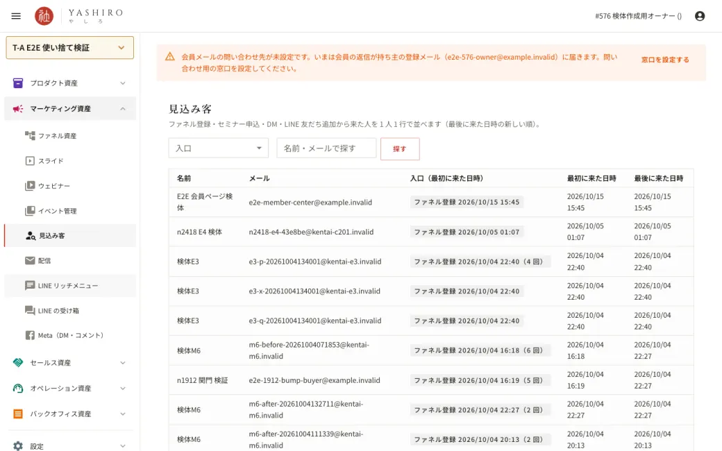Screen dimensions: 722x451
Task: Click the ファネル登録 2026/10/15 15:45 tag
Action: click(x=467, y=202)
